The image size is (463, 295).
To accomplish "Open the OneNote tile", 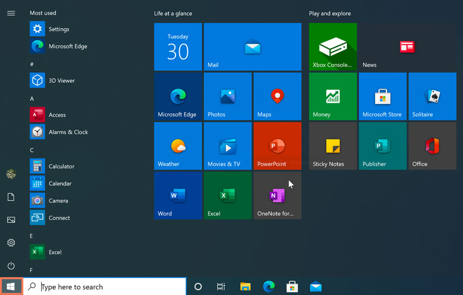I will (277, 195).
